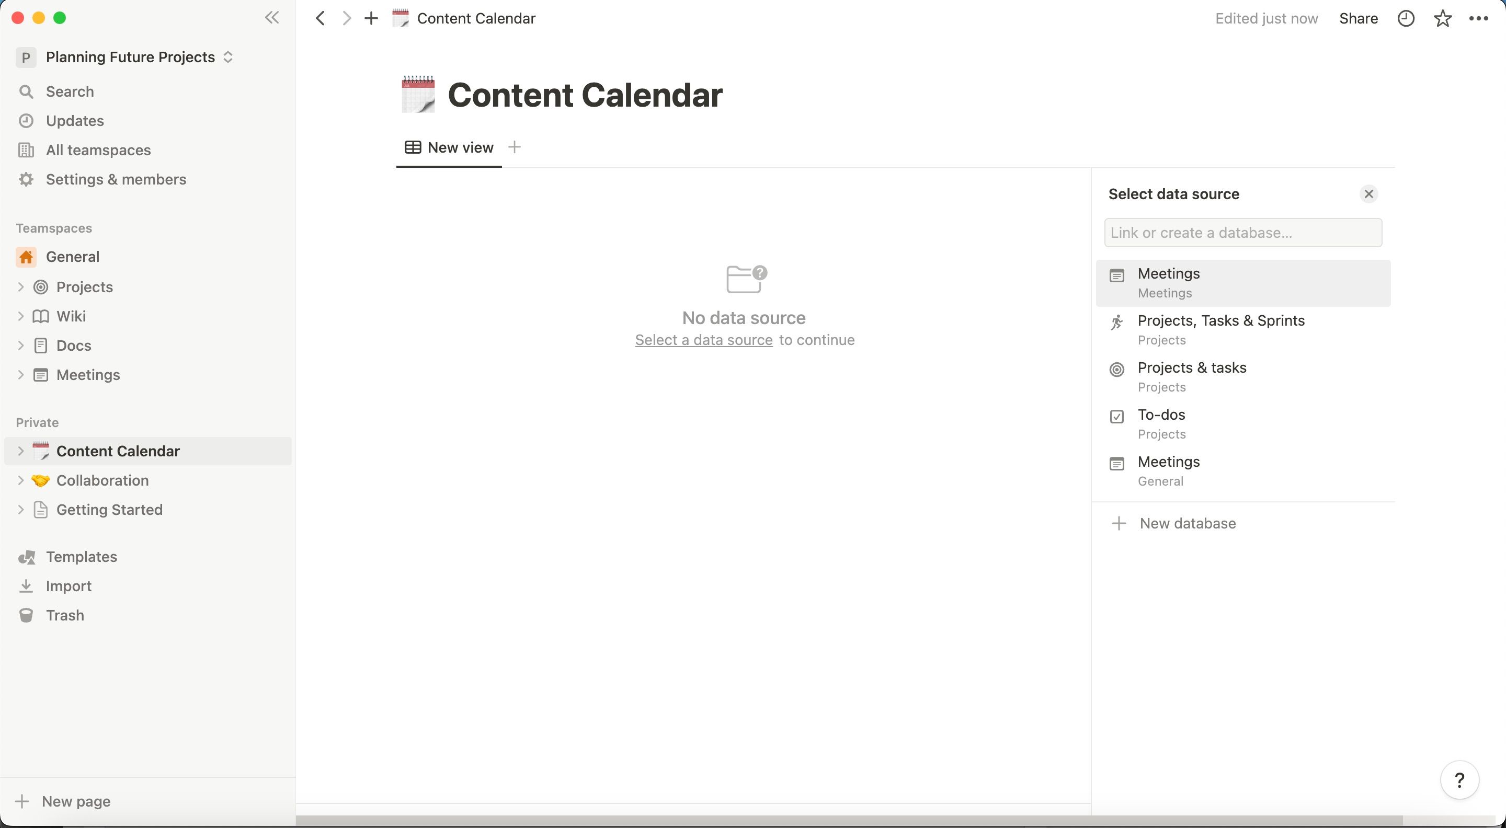Close the Select data source panel
The image size is (1506, 828).
1370,195
